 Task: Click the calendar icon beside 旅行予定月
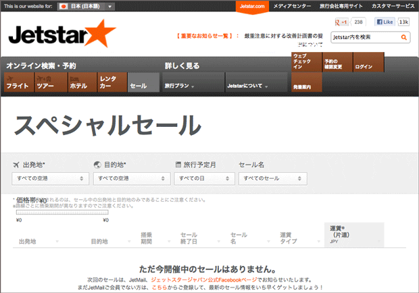(178, 164)
